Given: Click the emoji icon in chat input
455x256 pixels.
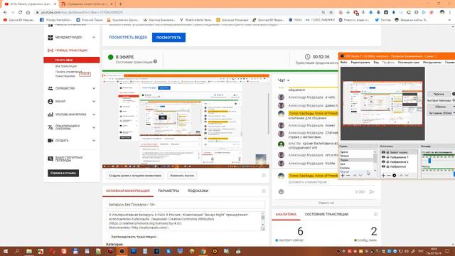Looking at the screenshot, I should point(281,192).
